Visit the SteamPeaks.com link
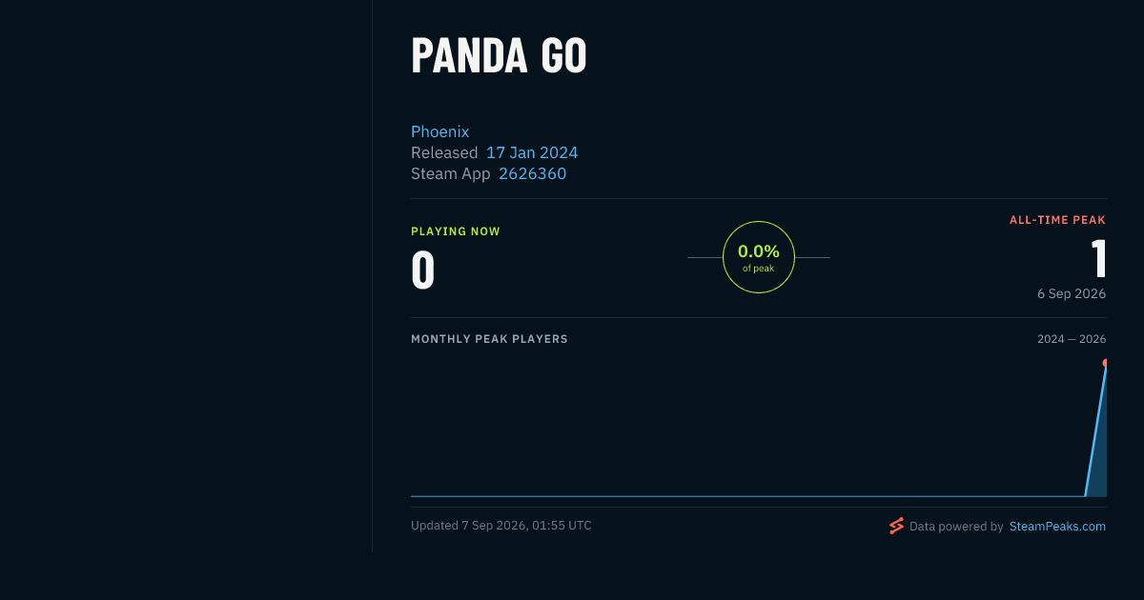 click(1057, 526)
